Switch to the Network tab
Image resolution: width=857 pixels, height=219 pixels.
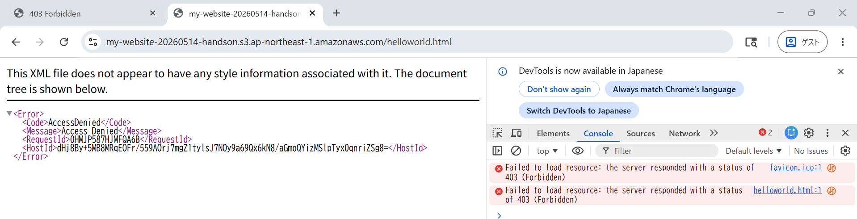684,133
